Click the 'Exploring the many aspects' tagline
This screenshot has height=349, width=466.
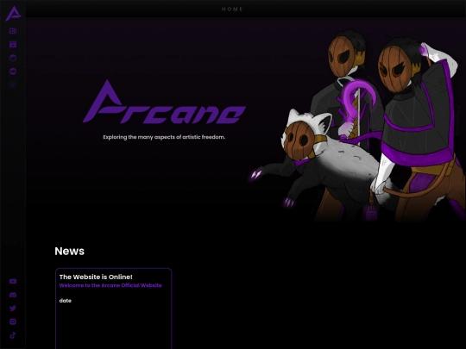pyautogui.click(x=164, y=137)
